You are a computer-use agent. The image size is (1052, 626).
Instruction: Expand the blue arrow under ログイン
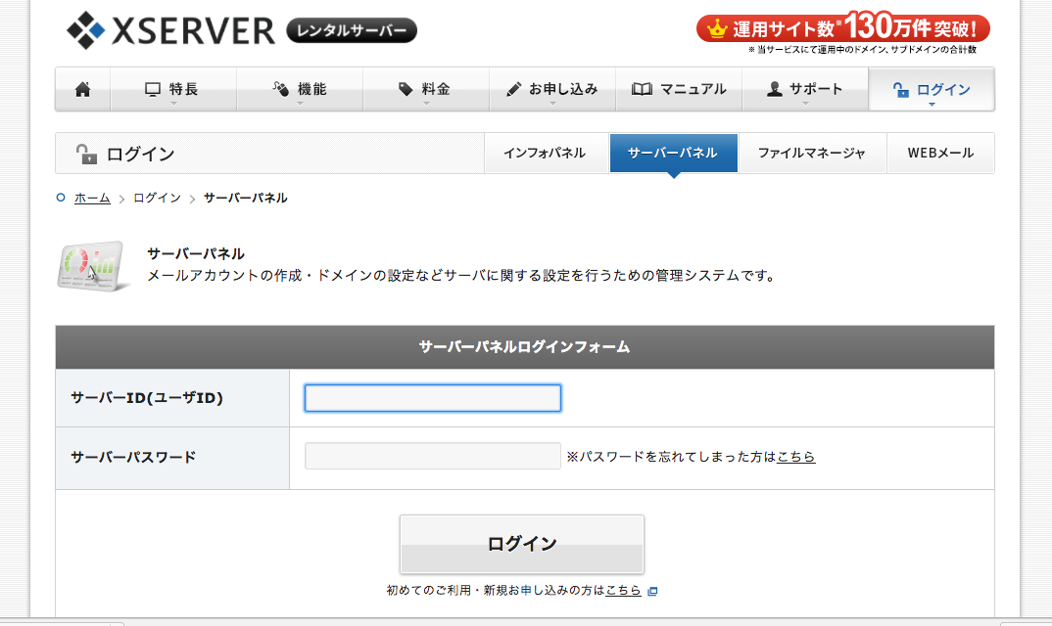click(x=932, y=105)
